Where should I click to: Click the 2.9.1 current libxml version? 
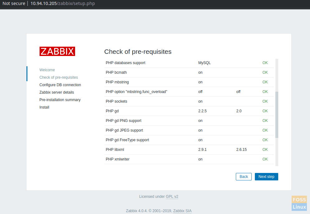point(203,150)
